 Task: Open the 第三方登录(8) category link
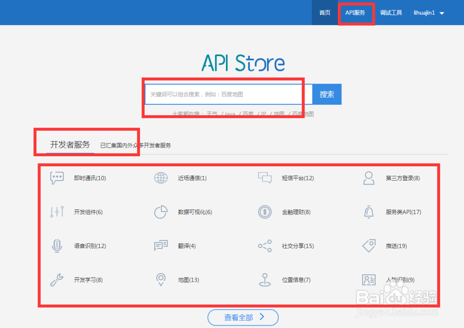pos(403,178)
